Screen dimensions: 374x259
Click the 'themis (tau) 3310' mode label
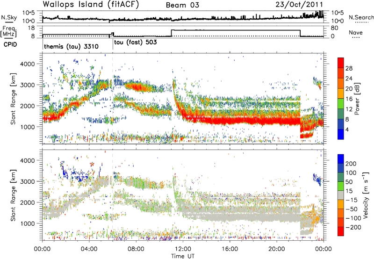72,46
